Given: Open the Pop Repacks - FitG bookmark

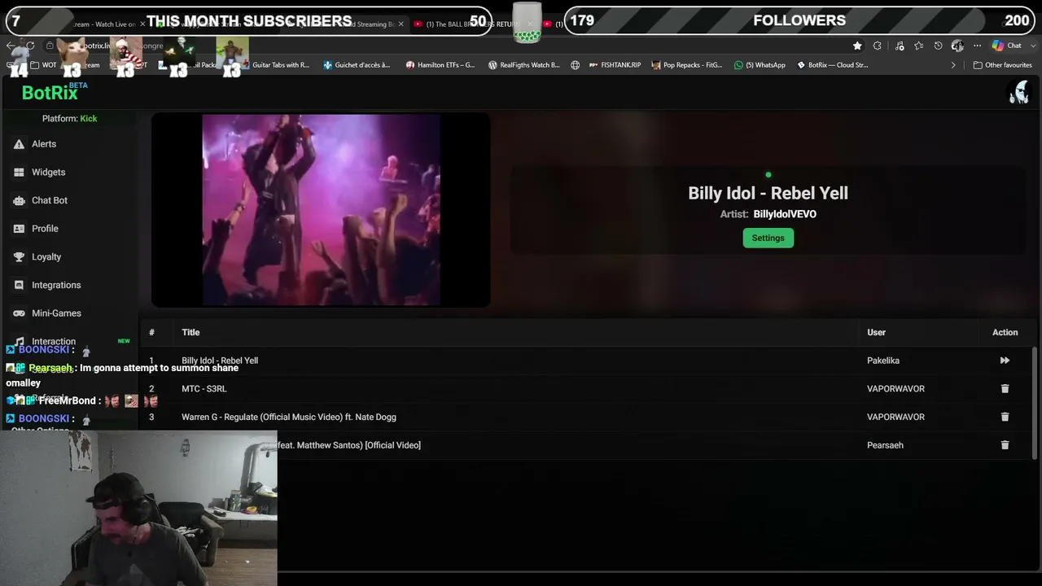Looking at the screenshot, I should (x=687, y=65).
